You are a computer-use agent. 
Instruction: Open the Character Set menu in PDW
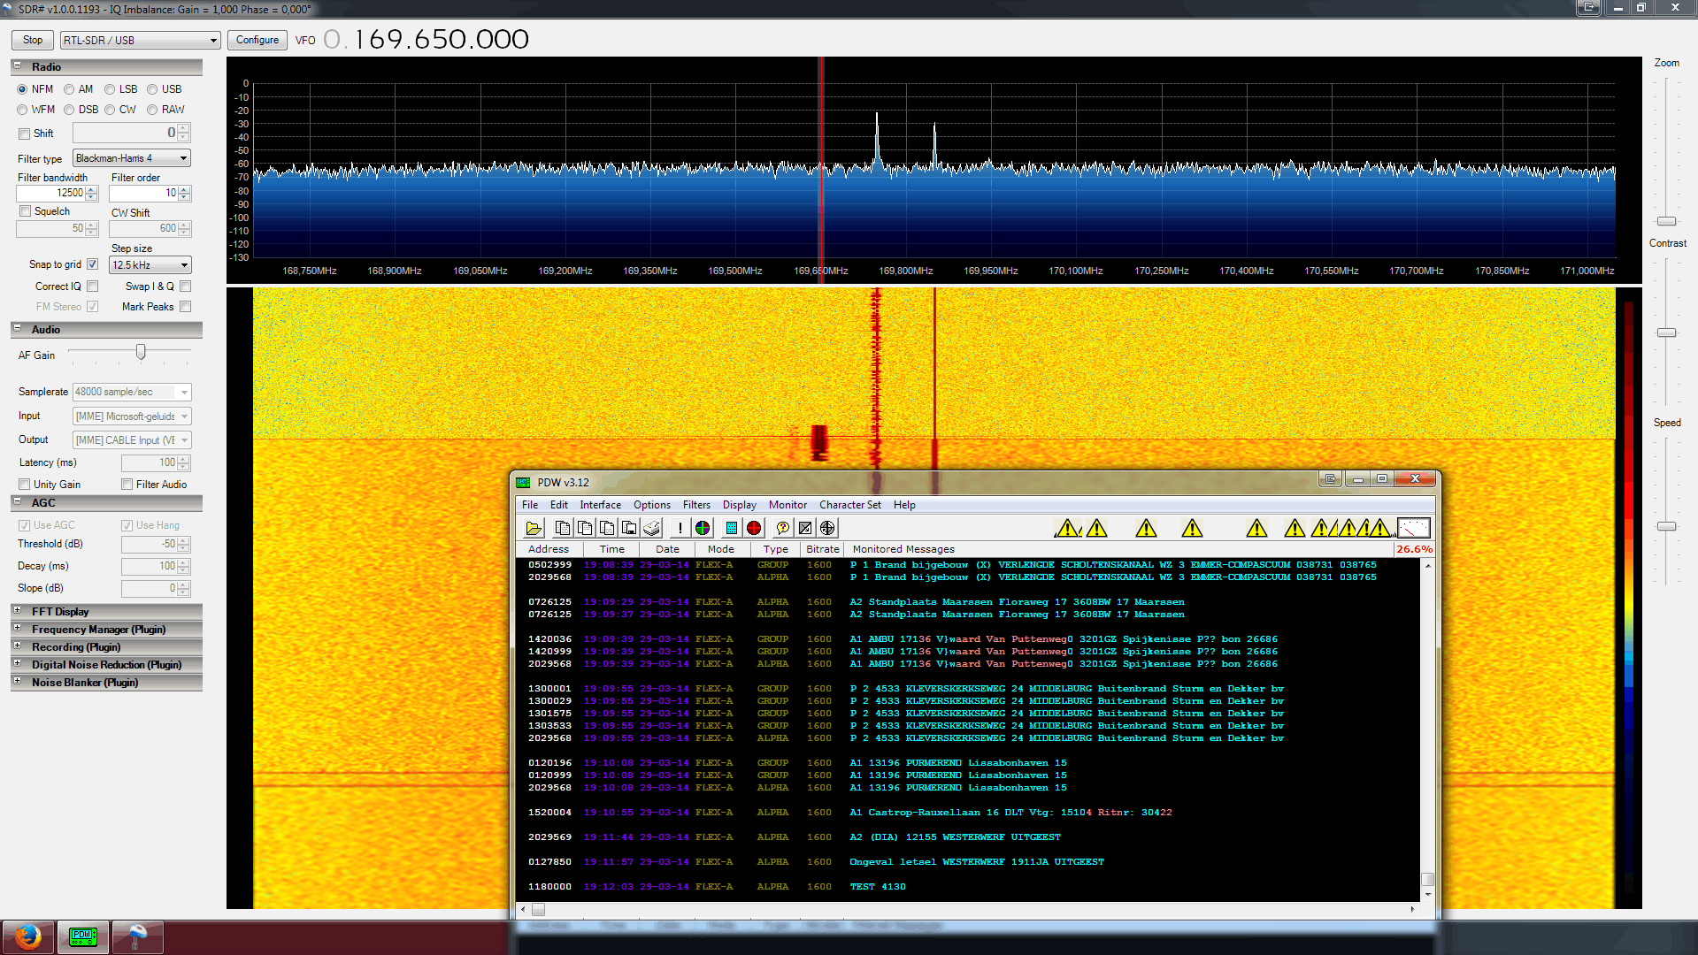849,505
